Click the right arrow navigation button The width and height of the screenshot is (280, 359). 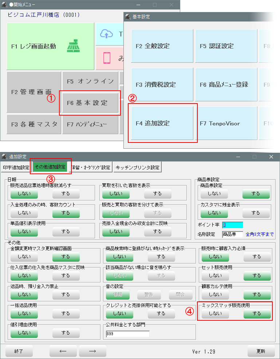point(92,351)
